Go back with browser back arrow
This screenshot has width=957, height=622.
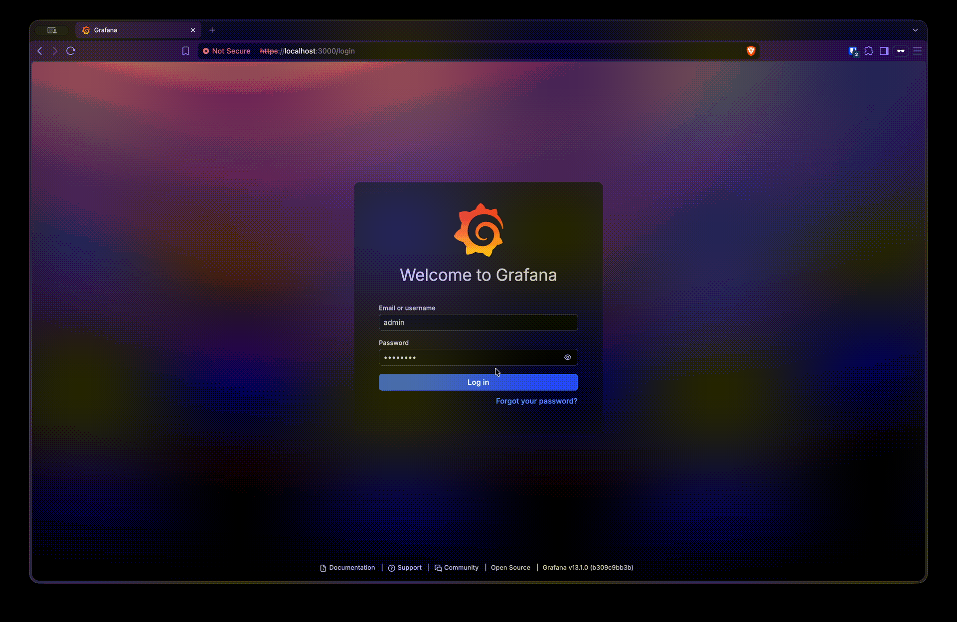(40, 51)
